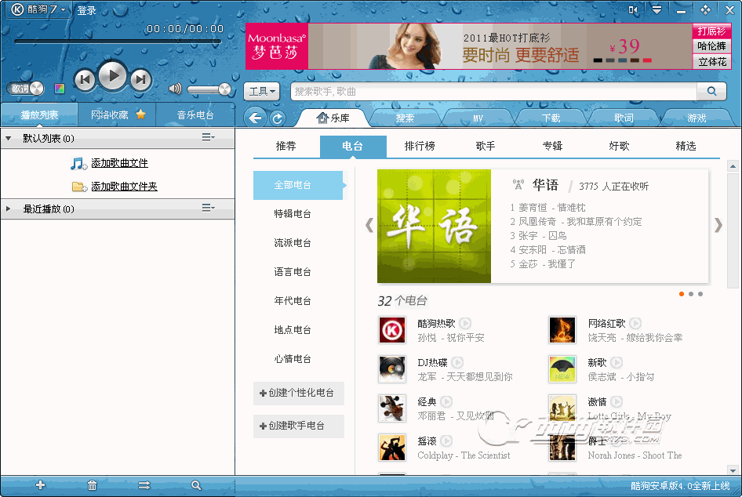Switch to 网络收藏 tab
This screenshot has height=497, width=742.
[x=117, y=115]
